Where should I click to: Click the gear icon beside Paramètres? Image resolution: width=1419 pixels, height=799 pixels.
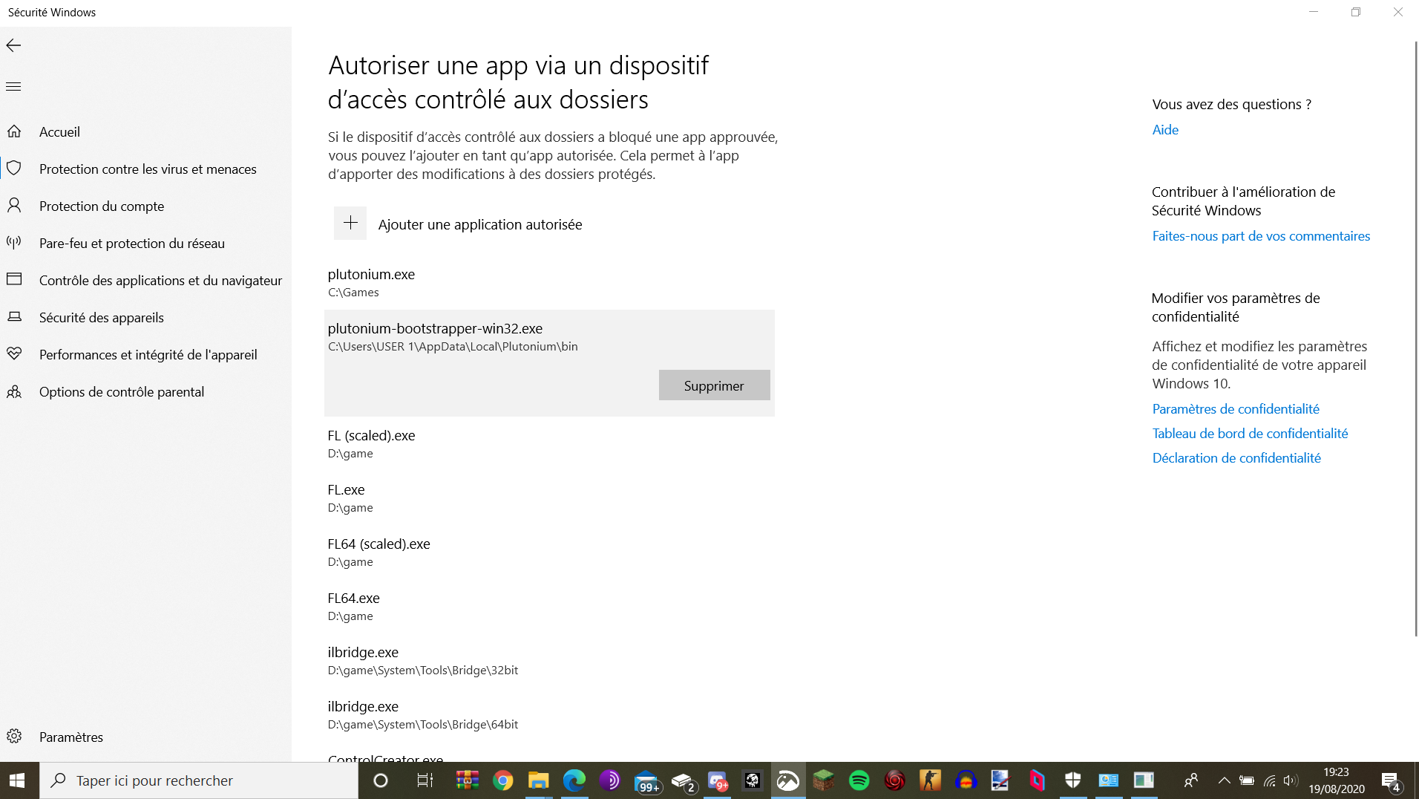tap(14, 736)
